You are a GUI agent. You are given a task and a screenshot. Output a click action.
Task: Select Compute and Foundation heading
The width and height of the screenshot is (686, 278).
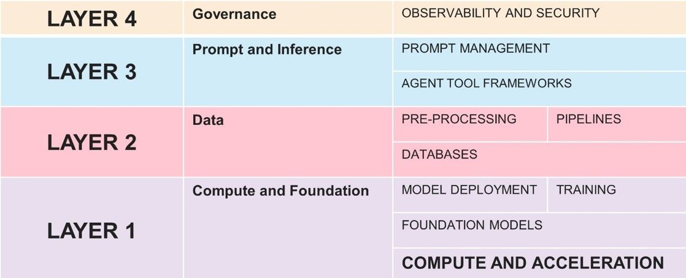click(x=280, y=190)
